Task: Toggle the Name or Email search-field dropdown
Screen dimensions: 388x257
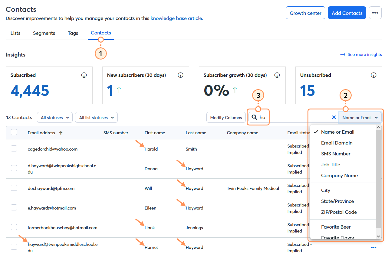Action: [360, 118]
